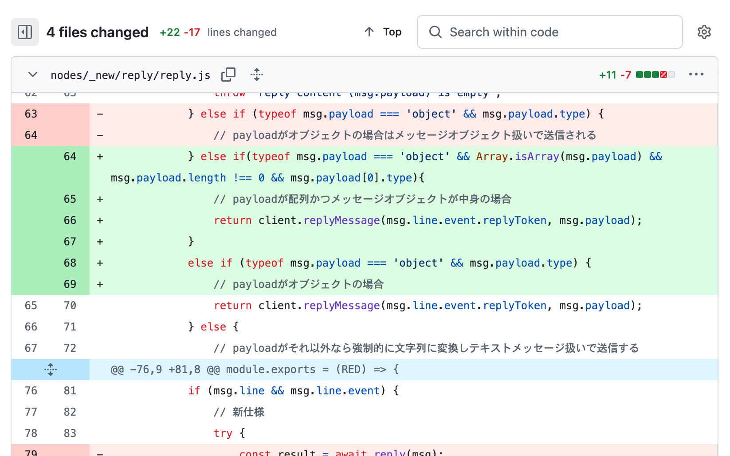This screenshot has height=456, width=730.
Task: Click the 'try {' code line
Action: 229,433
